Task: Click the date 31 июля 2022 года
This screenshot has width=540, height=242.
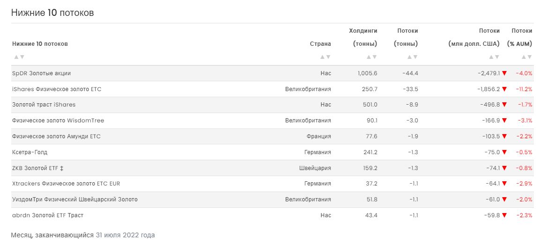Action: pos(125,235)
